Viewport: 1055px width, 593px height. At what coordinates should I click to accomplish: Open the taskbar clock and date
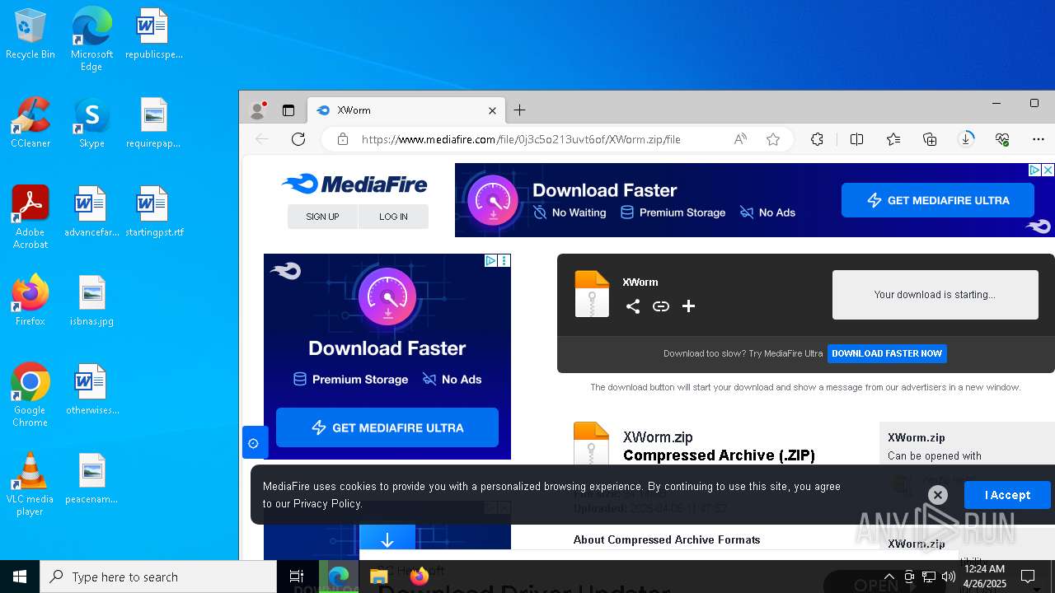(984, 576)
